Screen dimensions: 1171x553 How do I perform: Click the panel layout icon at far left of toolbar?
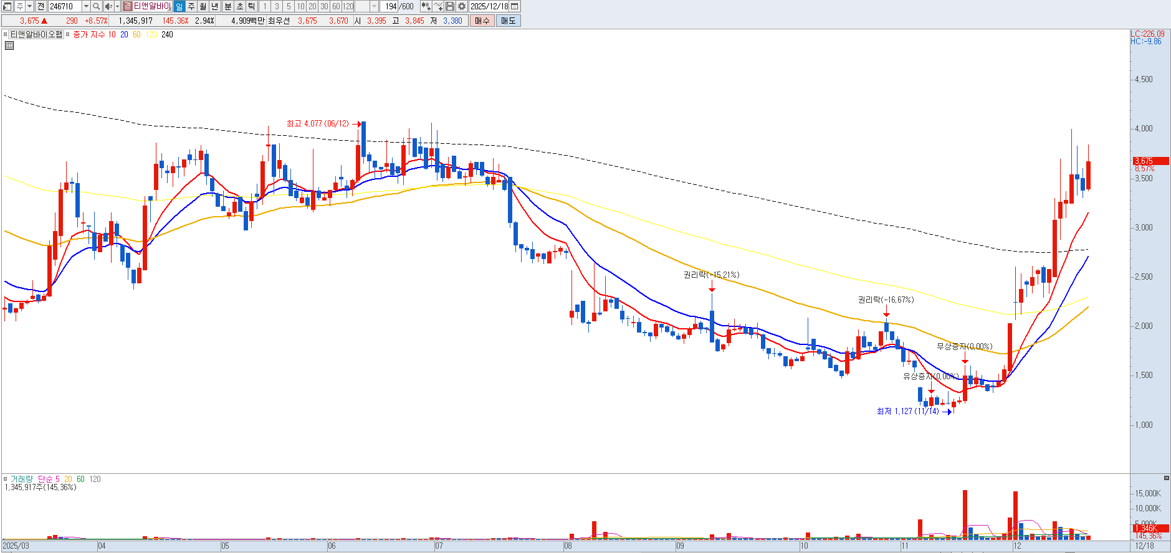[7, 6]
